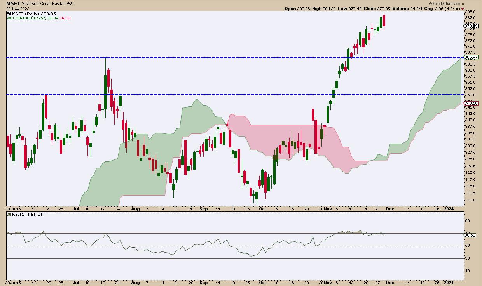The height and width of the screenshot is (286, 482).
Task: Click the candlestick icon beside MSFT (Daily)
Action: (9, 14)
